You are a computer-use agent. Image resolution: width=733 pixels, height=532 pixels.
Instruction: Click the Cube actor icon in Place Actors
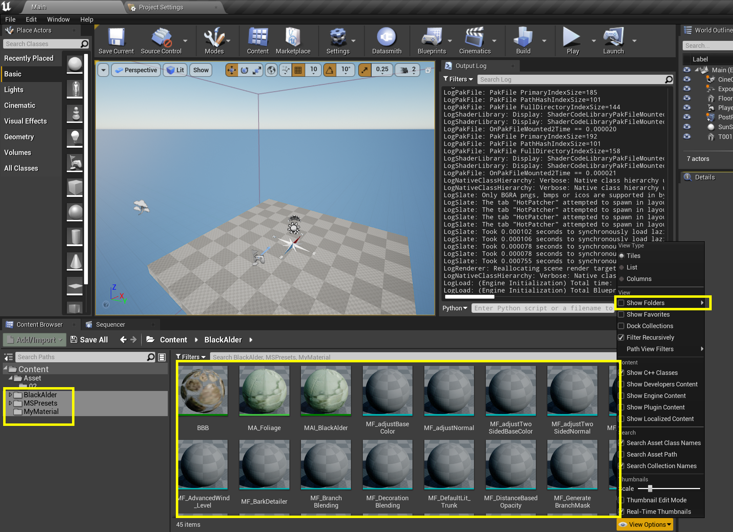tap(75, 187)
